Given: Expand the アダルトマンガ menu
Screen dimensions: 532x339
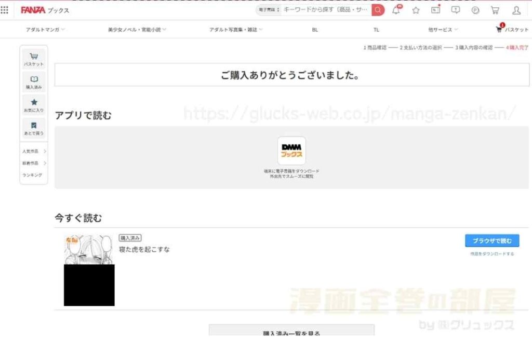Looking at the screenshot, I should coord(45,30).
